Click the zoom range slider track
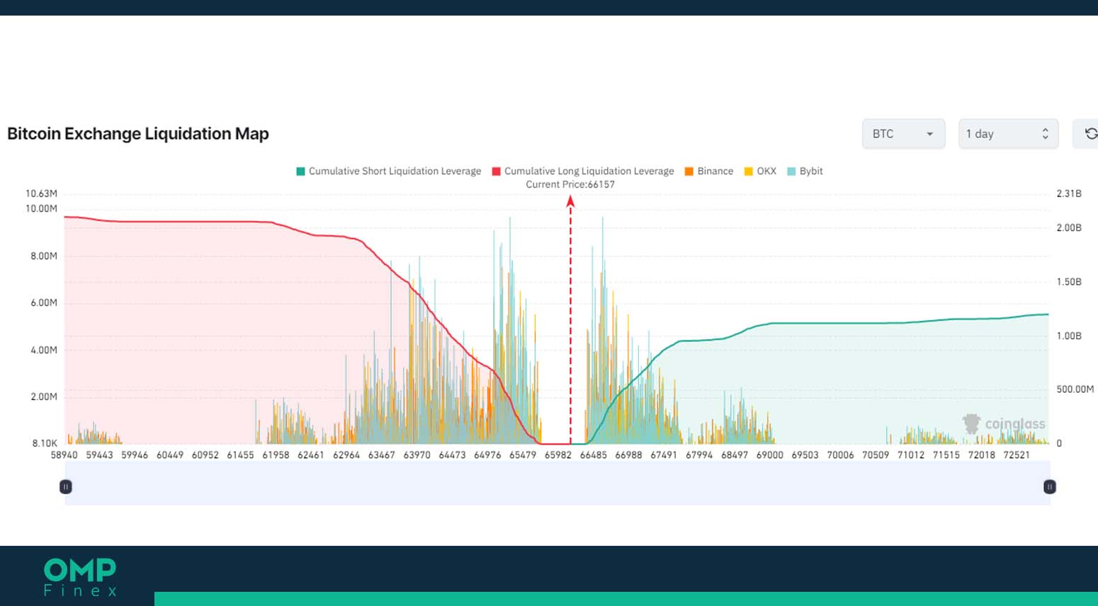The height and width of the screenshot is (606, 1098). pyautogui.click(x=558, y=483)
